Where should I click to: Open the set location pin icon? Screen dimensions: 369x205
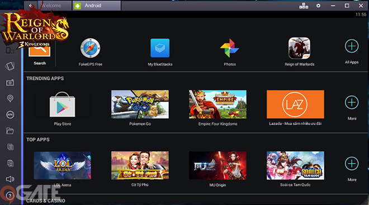(x=10, y=98)
